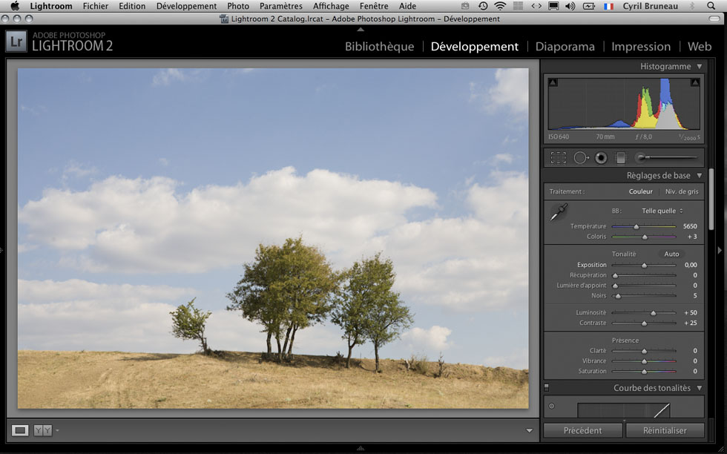Collapse Courbe des tonalités panel
The image size is (727, 454).
coord(699,388)
